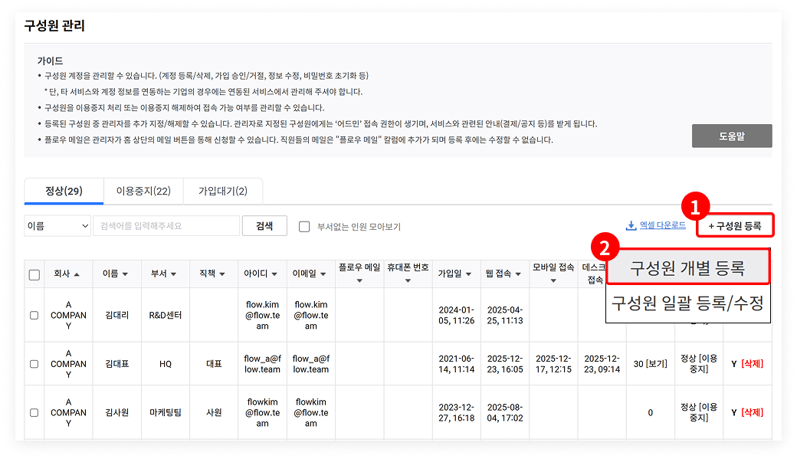The height and width of the screenshot is (459, 797).
Task: Select the checkbox for 김대리 row
Action: (x=34, y=315)
